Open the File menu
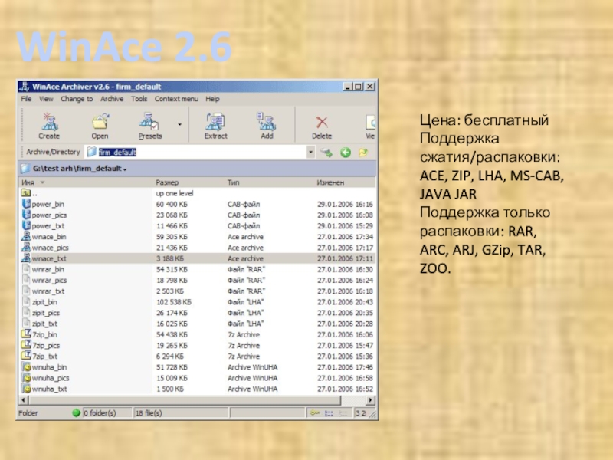Image resolution: width=613 pixels, height=460 pixels. [26, 99]
